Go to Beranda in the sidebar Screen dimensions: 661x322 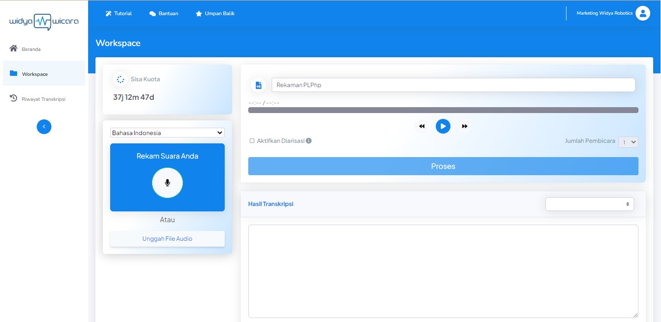pyautogui.click(x=31, y=49)
